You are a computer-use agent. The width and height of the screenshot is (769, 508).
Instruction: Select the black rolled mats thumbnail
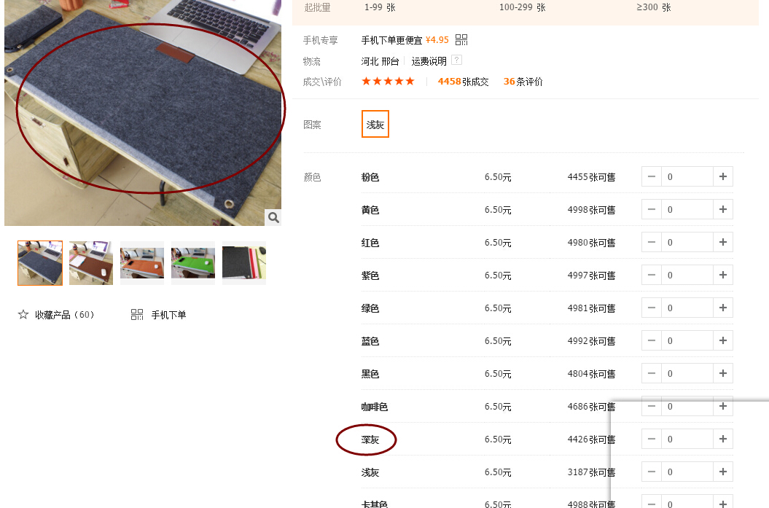click(x=244, y=263)
